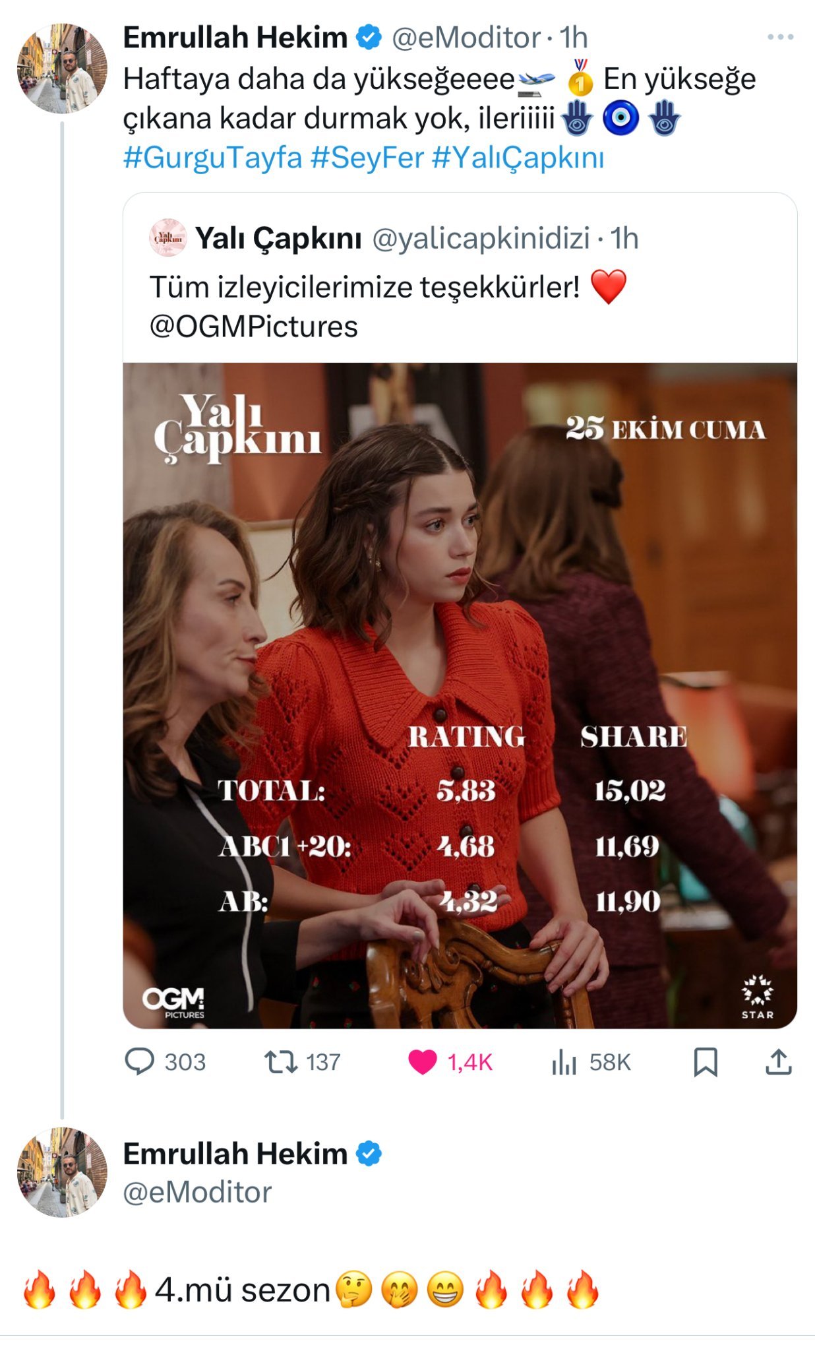Open the three-dot more options menu
The height and width of the screenshot is (1351, 815).
click(x=780, y=37)
